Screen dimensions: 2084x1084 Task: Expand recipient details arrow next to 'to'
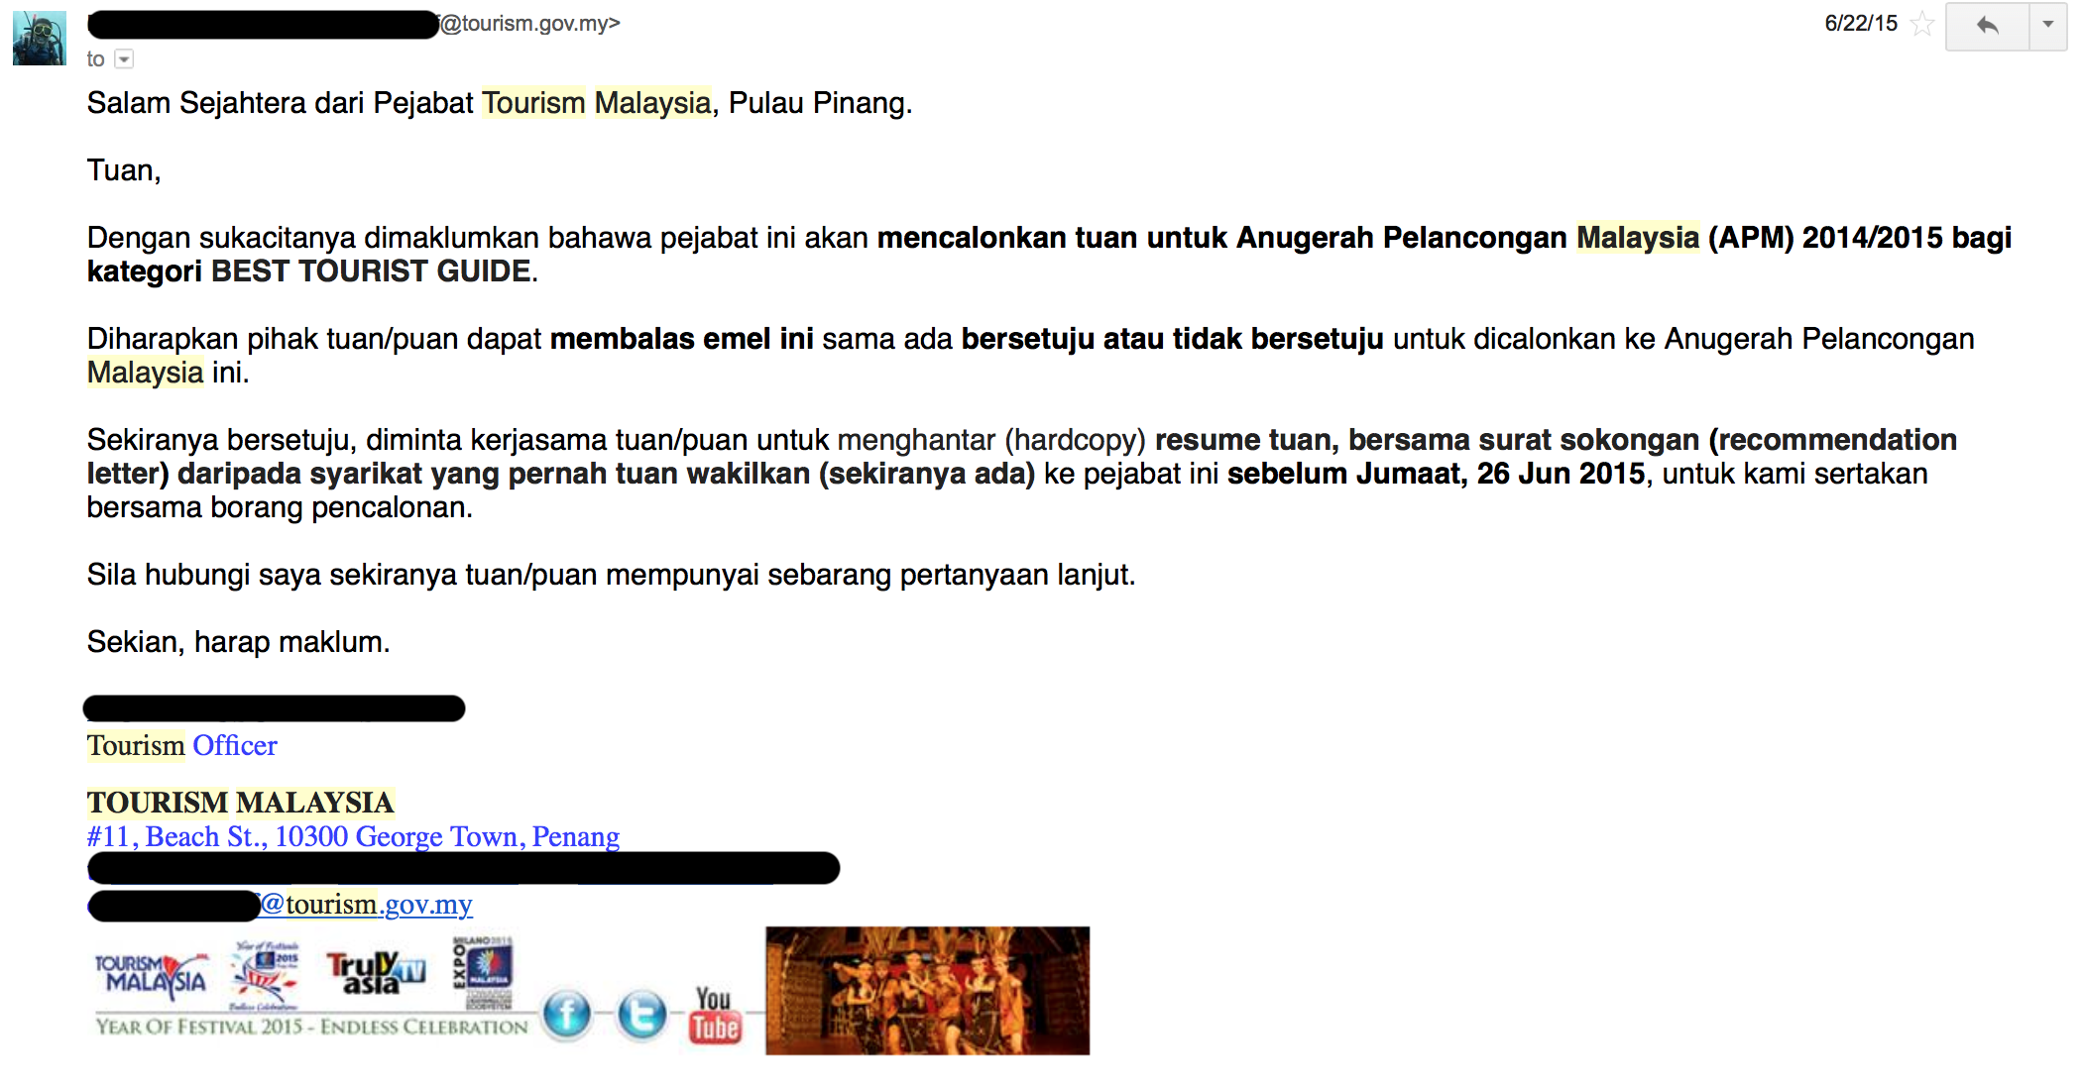click(x=124, y=59)
